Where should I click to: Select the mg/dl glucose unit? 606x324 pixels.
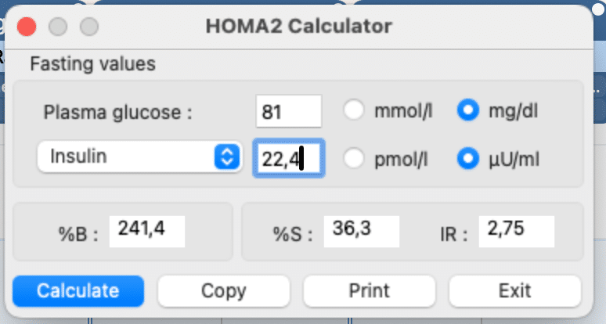coord(467,111)
